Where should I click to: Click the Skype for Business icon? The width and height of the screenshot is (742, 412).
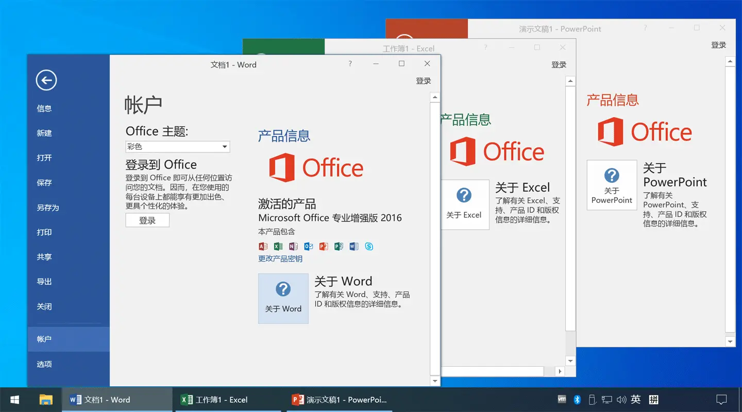(369, 246)
